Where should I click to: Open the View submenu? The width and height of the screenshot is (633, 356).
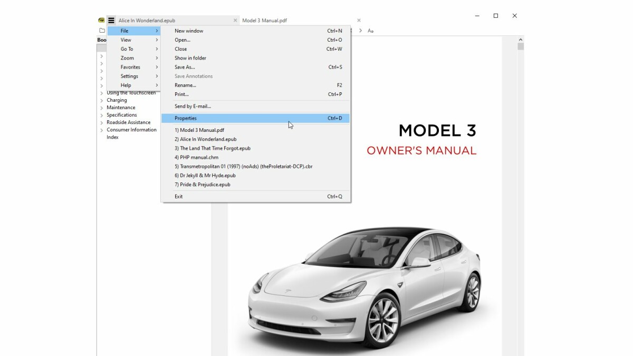click(133, 40)
